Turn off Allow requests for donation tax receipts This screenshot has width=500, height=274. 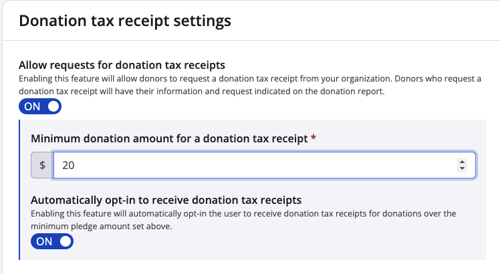[40, 106]
